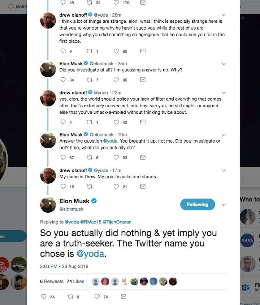Viewport: 260px width, 305px height.
Task: Expand options chevron on drew olanoff's 26m tweet
Action: tap(224, 15)
